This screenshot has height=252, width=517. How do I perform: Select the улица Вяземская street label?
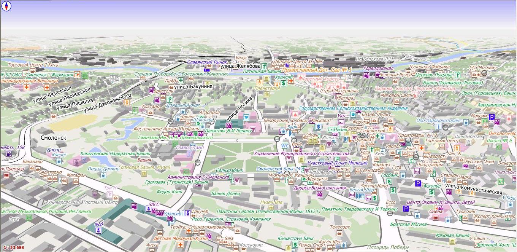(x=52, y=95)
